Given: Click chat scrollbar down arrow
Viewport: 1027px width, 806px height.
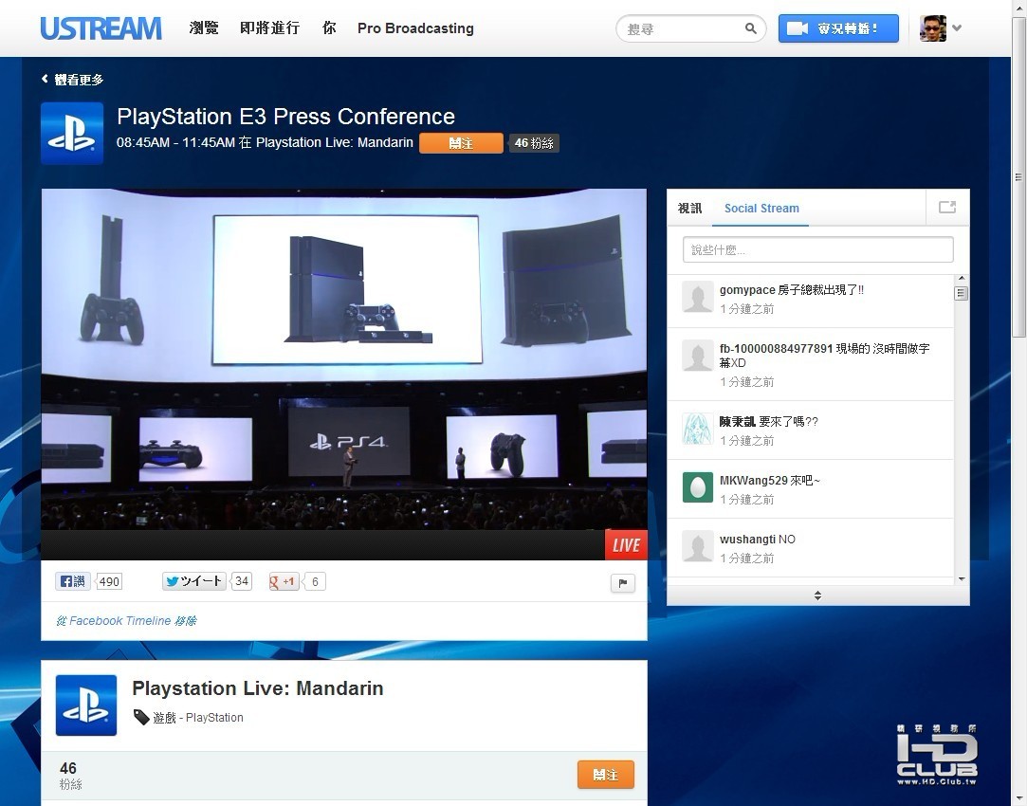Looking at the screenshot, I should [x=961, y=578].
